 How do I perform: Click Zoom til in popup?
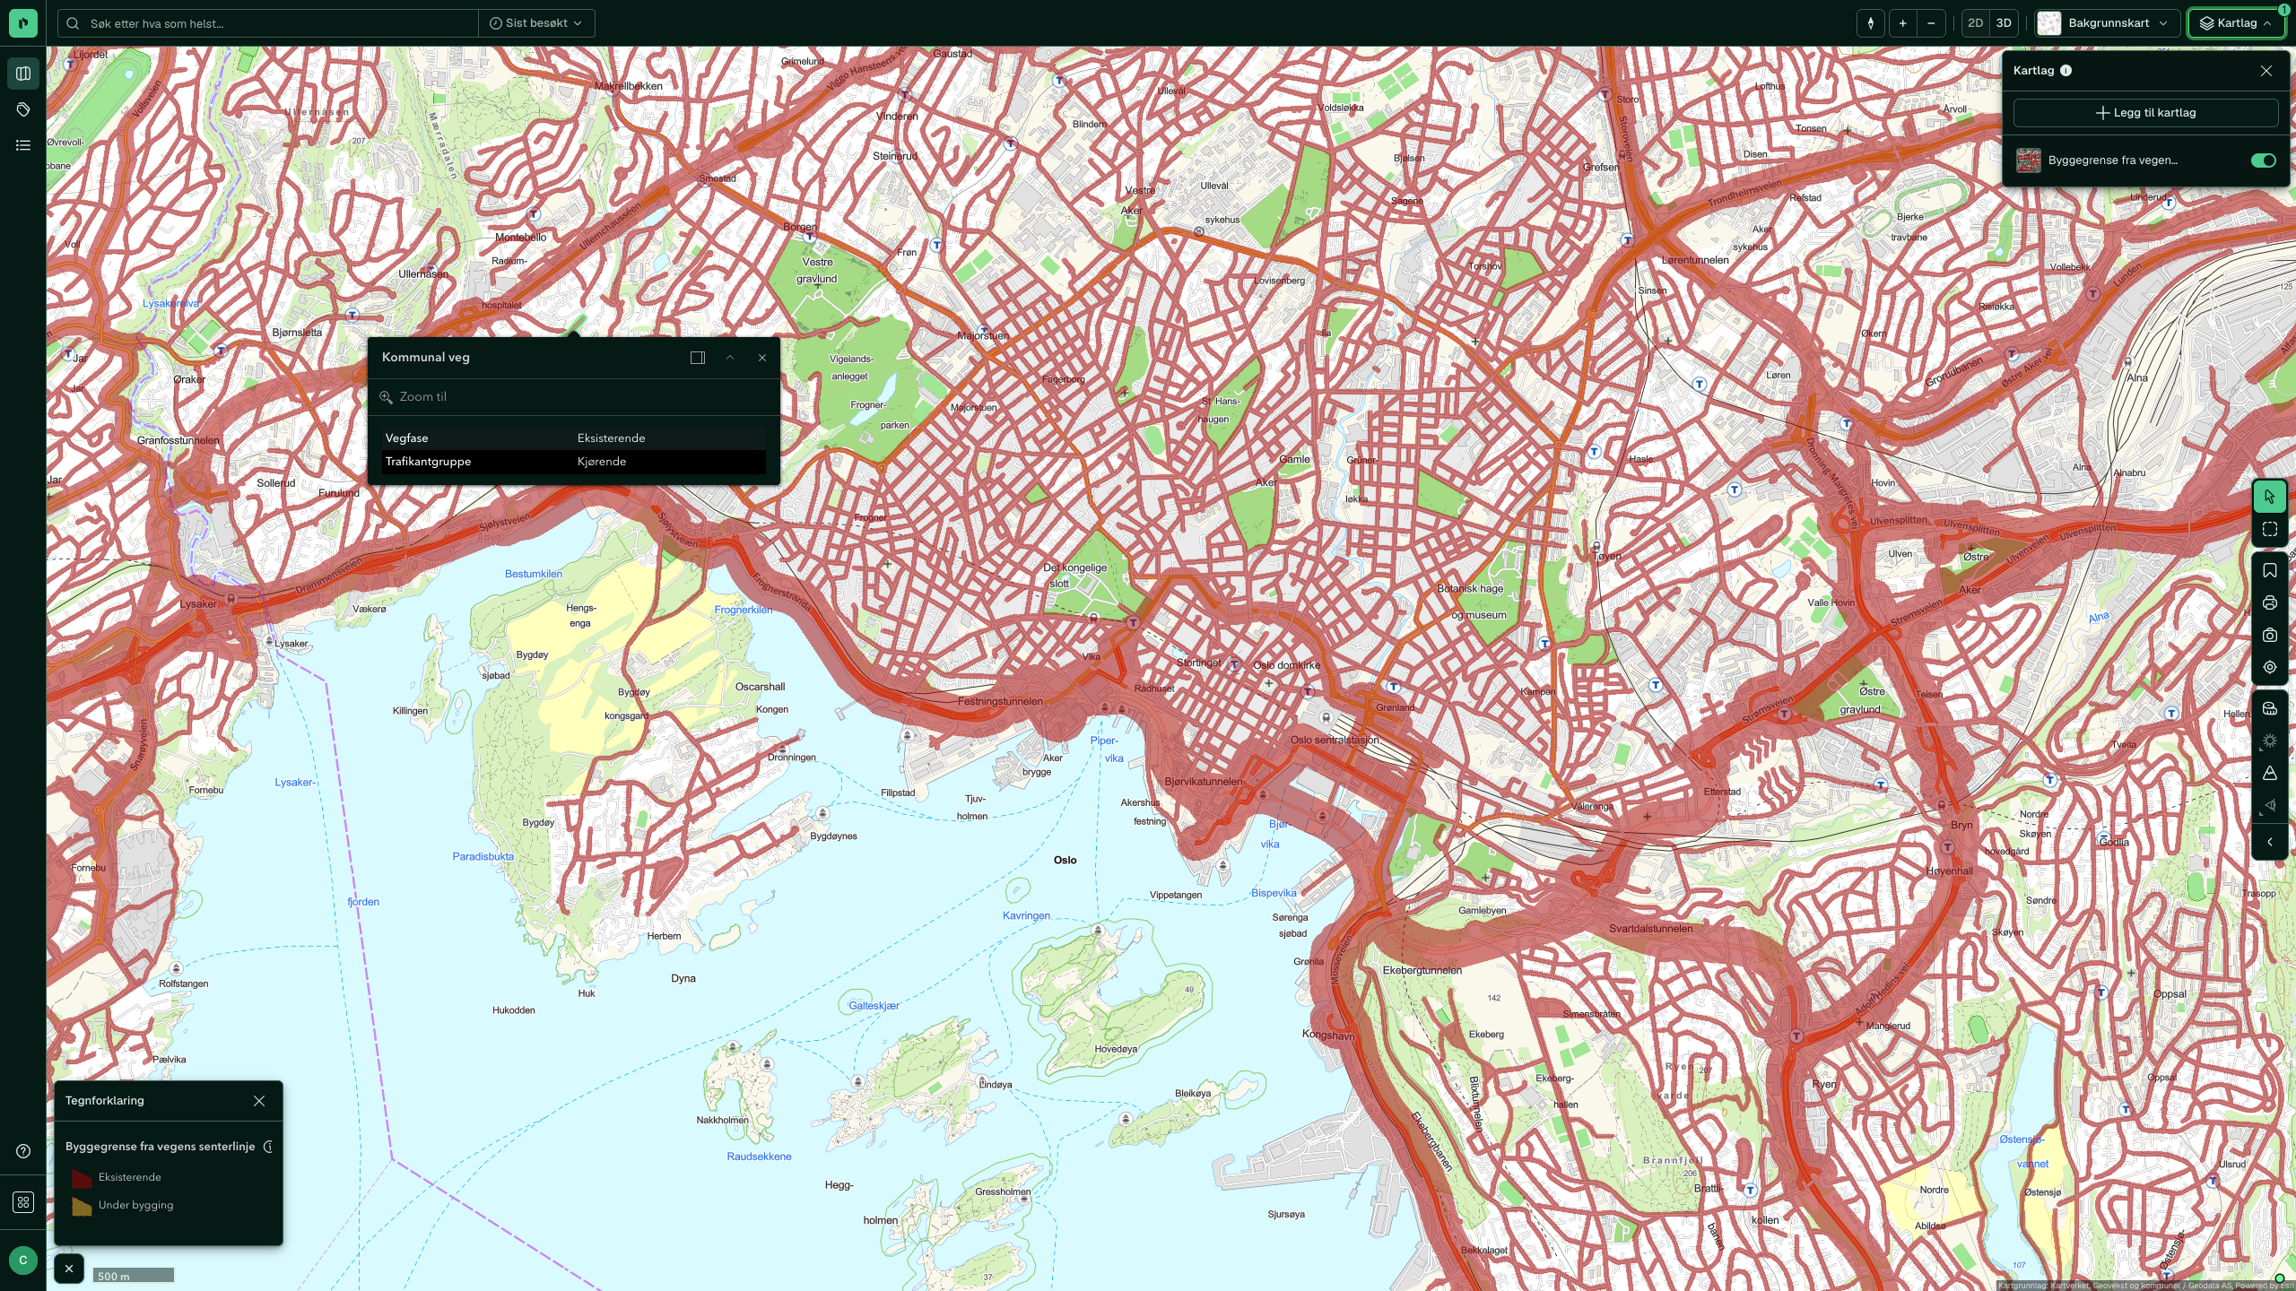(413, 396)
